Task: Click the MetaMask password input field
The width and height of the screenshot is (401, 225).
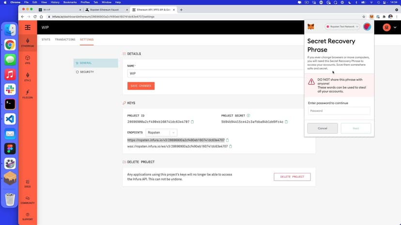Action: 339,111
